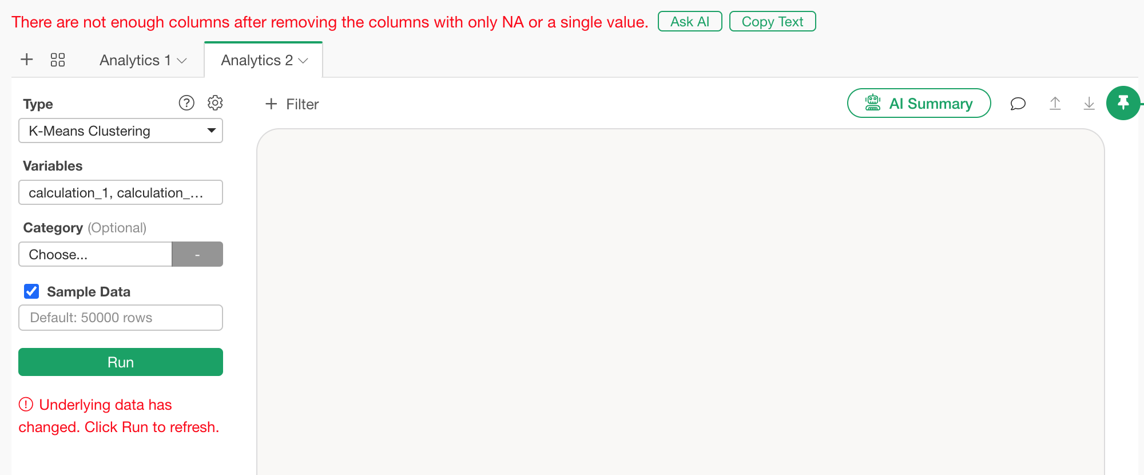Image resolution: width=1144 pixels, height=475 pixels.
Task: Click the sample rows input field
Action: pos(121,318)
